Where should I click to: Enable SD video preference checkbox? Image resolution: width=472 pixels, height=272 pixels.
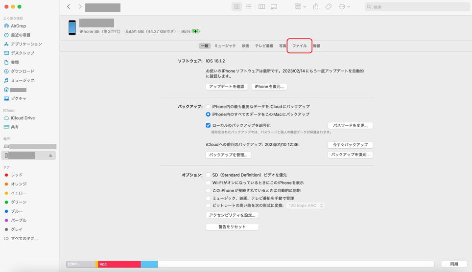[x=208, y=175]
